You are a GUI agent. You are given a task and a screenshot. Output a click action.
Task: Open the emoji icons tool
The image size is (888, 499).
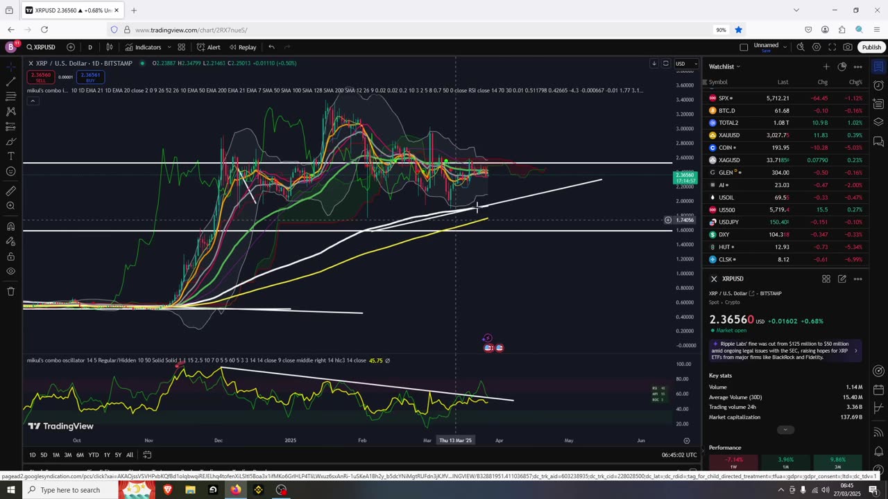click(x=10, y=171)
